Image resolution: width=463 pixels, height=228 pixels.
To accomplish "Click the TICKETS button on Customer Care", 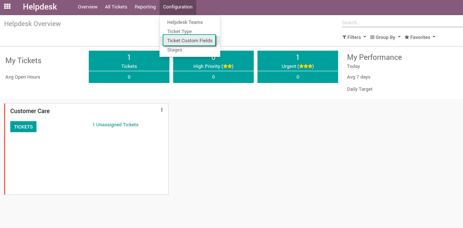I will tap(23, 127).
